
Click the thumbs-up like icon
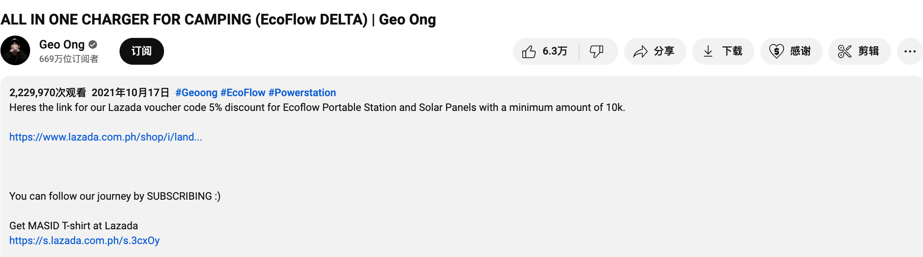click(529, 51)
